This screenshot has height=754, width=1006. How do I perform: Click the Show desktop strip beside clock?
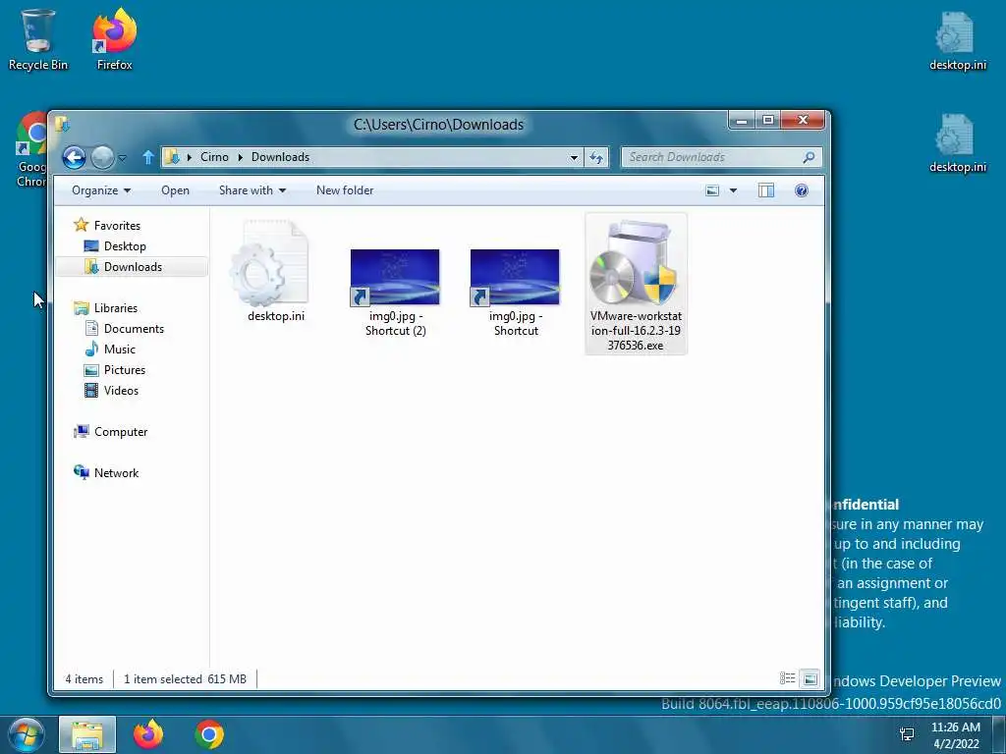click(999, 734)
